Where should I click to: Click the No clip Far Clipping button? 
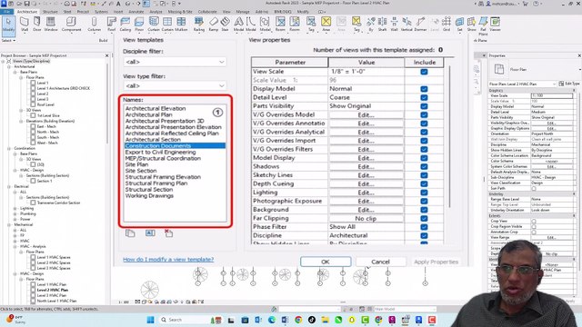(x=366, y=218)
